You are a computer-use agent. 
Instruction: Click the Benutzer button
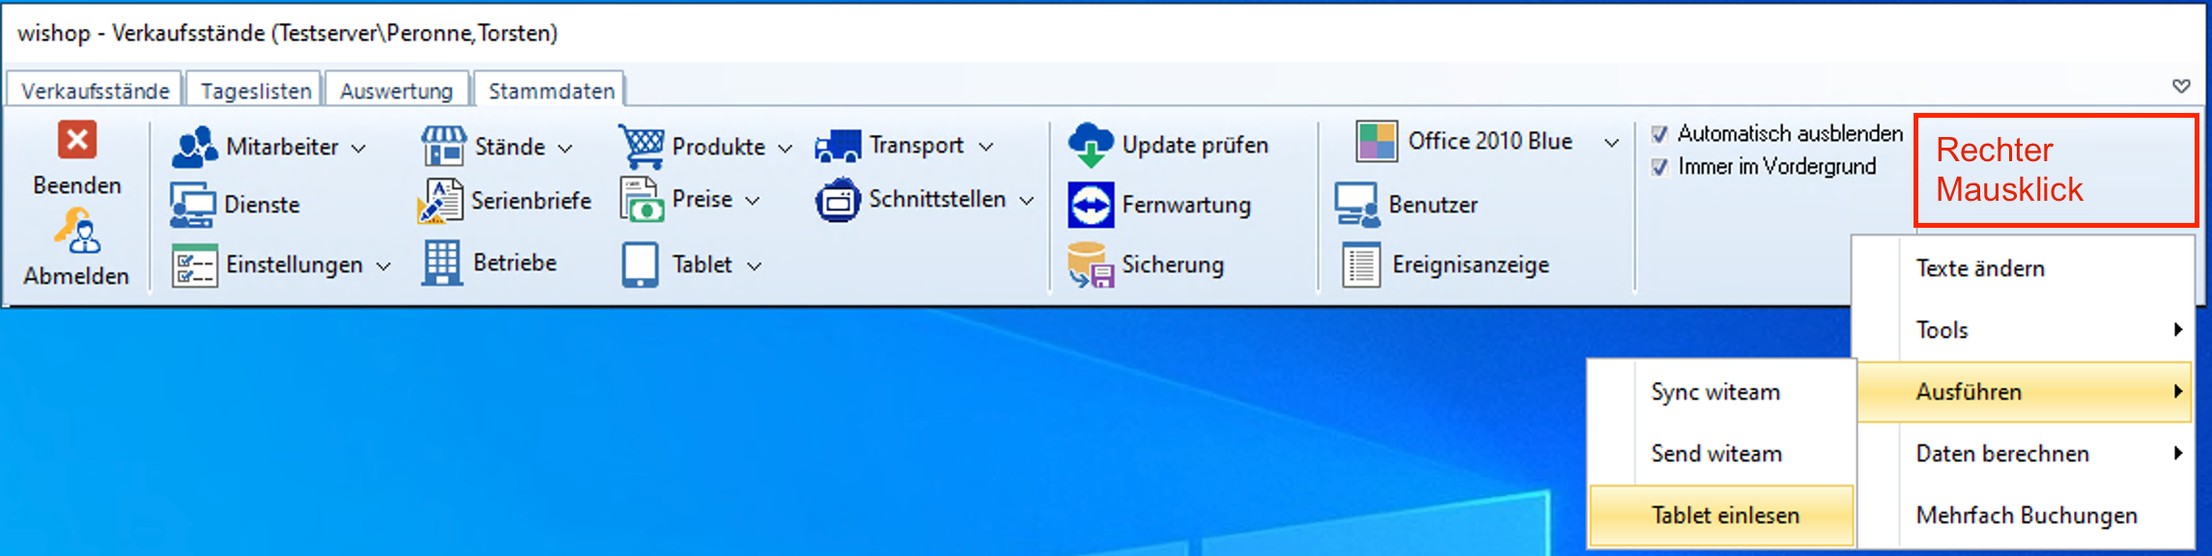coord(1432,205)
